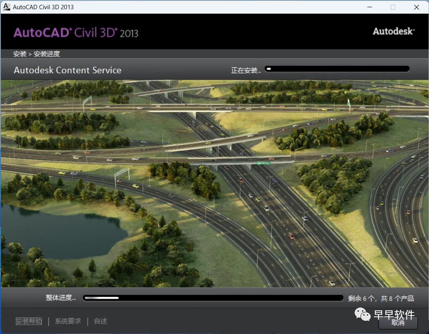Viewport: 429px width, 334px height.
Task: Click the 正在安装 status label
Action: (246, 70)
